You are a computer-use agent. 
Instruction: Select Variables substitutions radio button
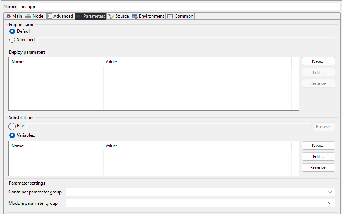coord(12,135)
